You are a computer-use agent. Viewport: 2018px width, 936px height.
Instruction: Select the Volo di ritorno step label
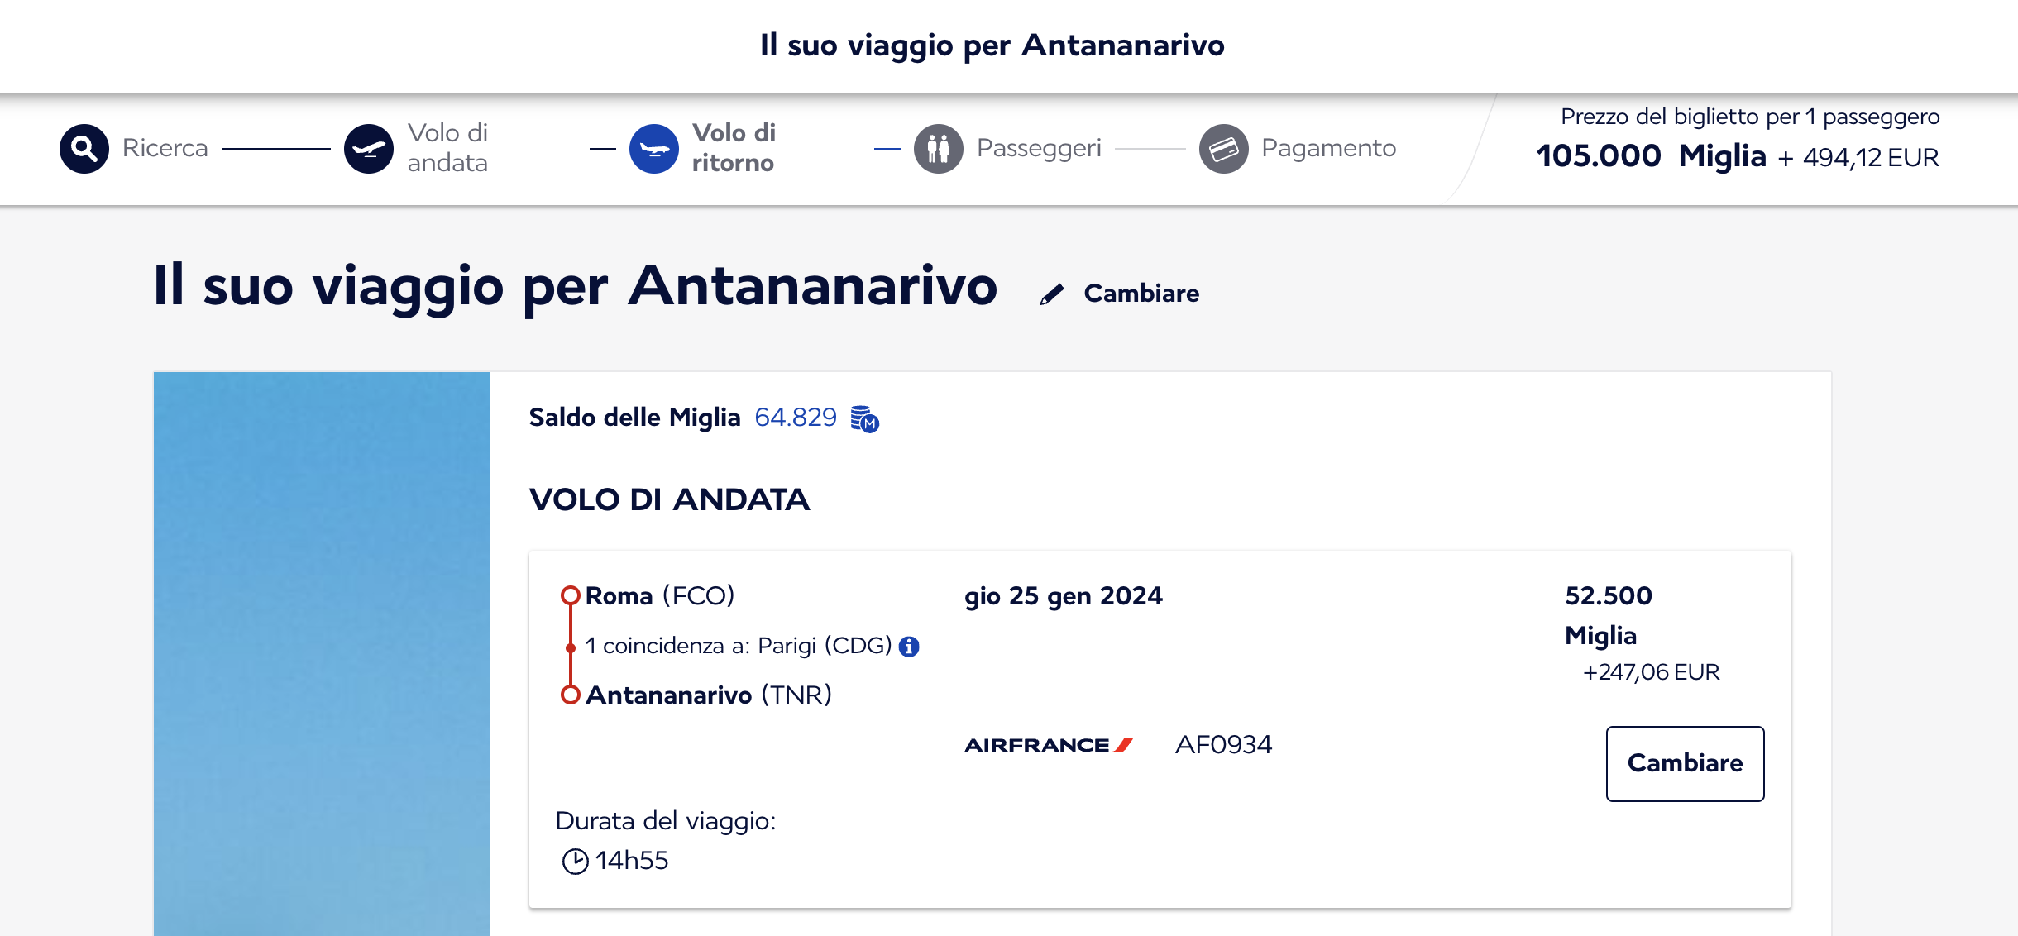[734, 148]
